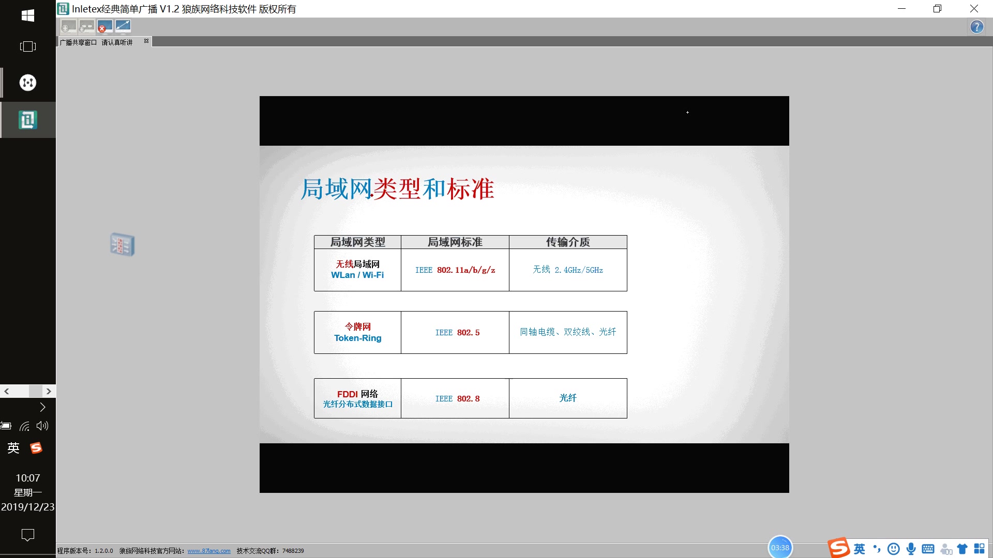993x558 pixels.
Task: Select the Inletex app on the taskbar
Action: point(28,120)
